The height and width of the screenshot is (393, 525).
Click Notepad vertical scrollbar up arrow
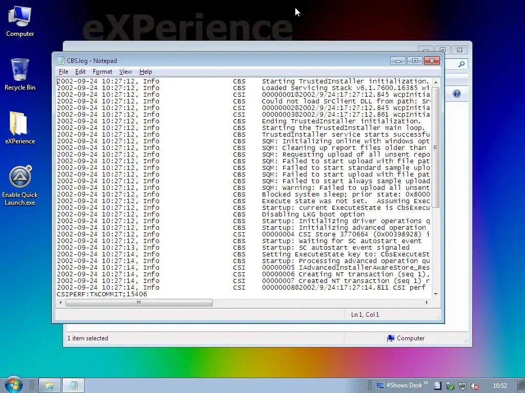click(436, 82)
